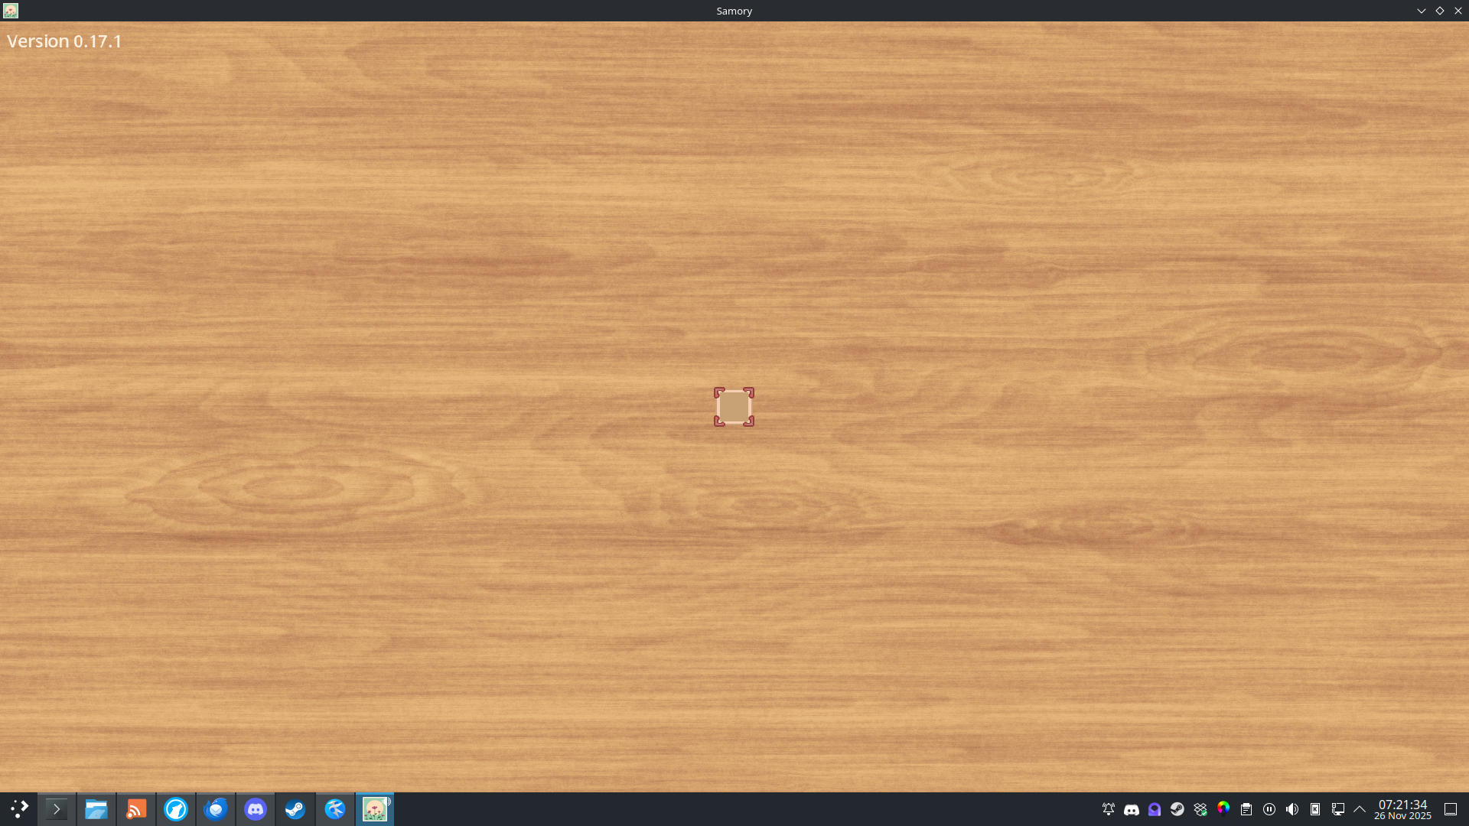Open the Thunderbird mail client
This screenshot has width=1469, height=826.
coord(216,809)
